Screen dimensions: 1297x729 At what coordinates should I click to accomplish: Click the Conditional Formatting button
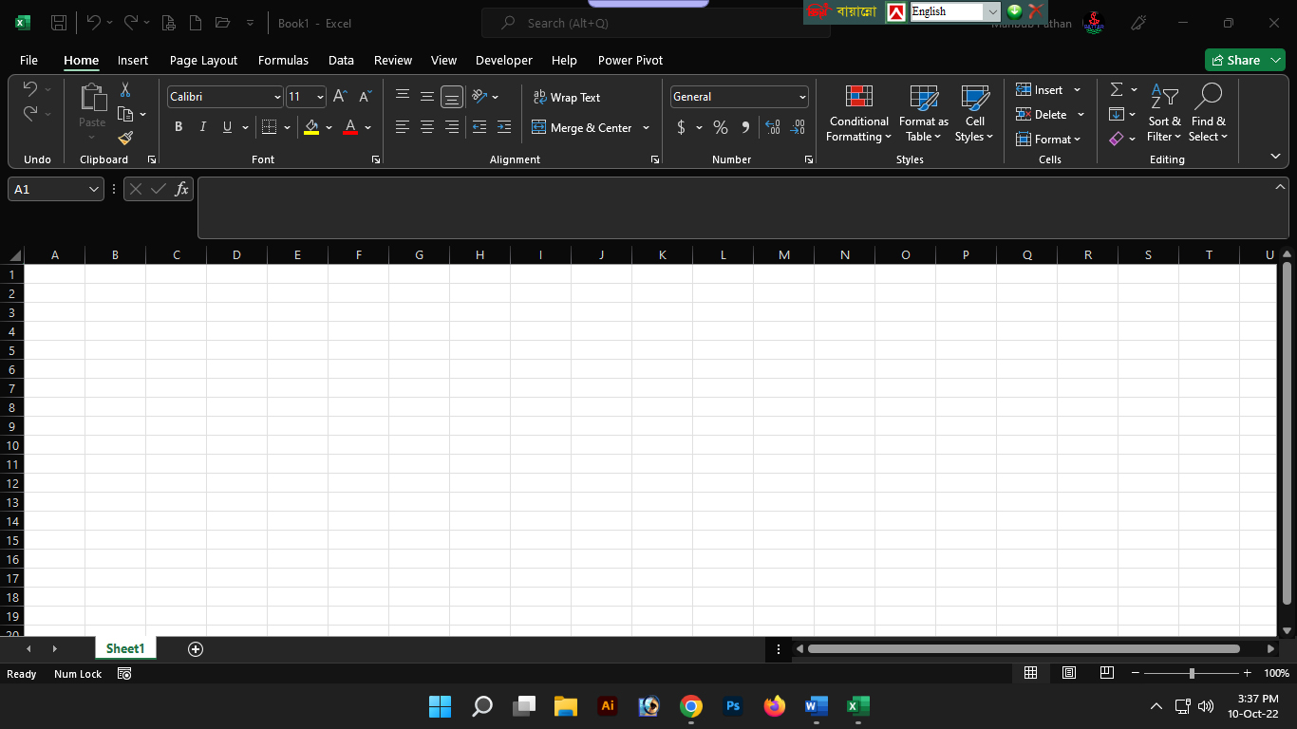pos(859,114)
